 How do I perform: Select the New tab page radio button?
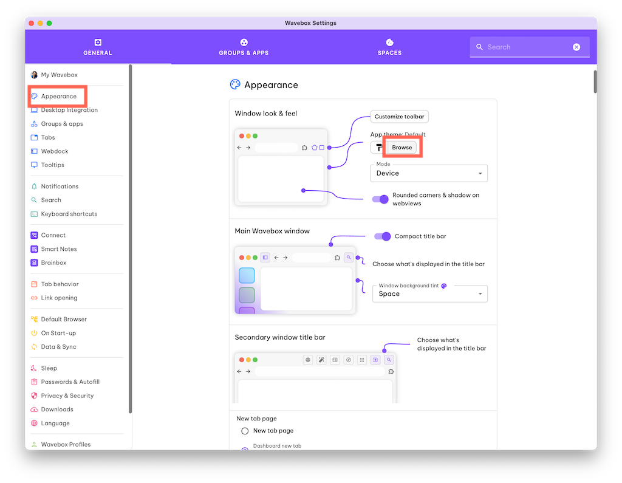(245, 431)
